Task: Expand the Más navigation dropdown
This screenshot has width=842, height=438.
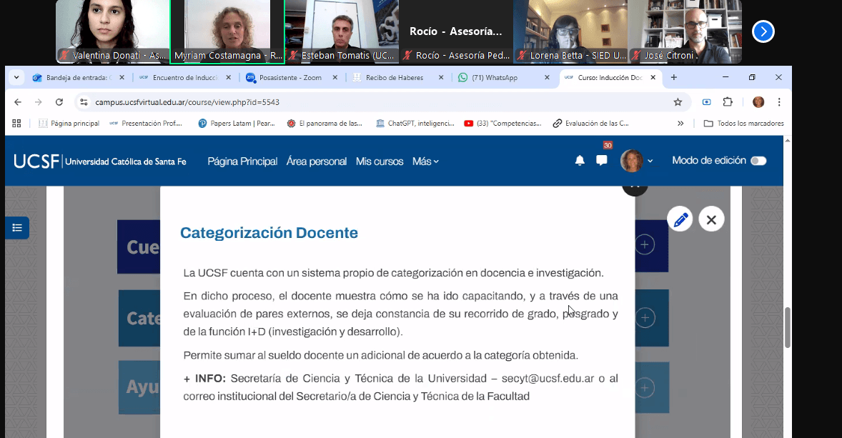Action: (425, 161)
